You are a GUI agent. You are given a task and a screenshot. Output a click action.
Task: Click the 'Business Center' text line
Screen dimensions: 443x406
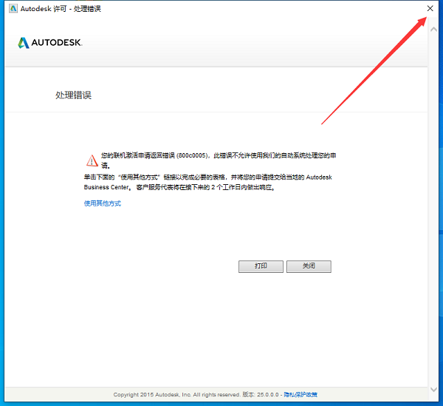tap(179, 187)
